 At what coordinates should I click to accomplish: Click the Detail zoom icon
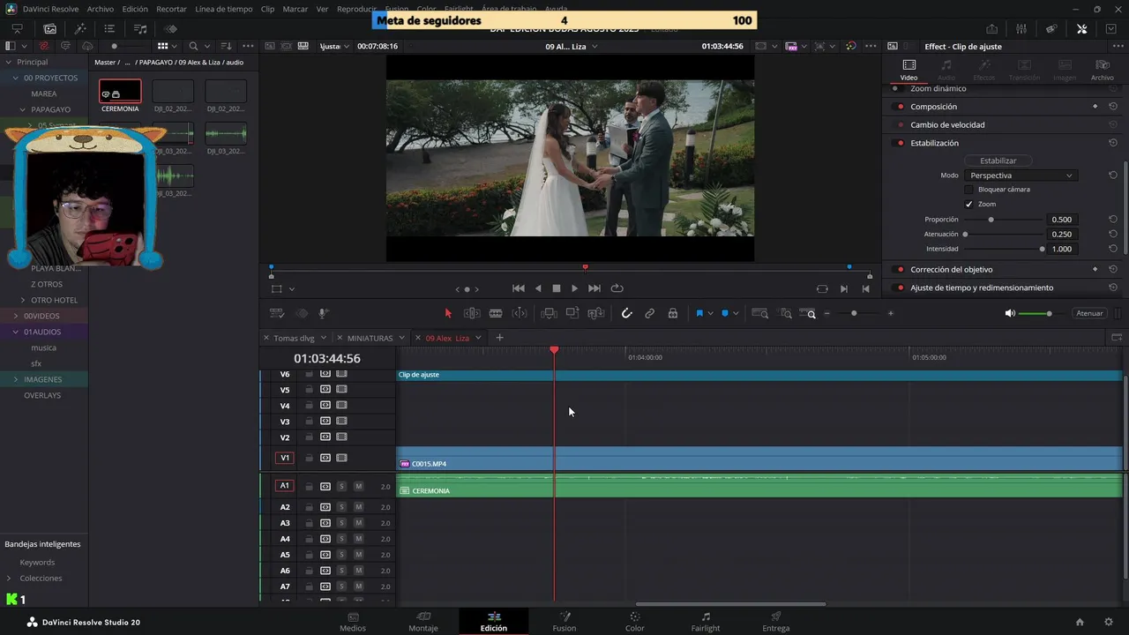pyautogui.click(x=785, y=313)
